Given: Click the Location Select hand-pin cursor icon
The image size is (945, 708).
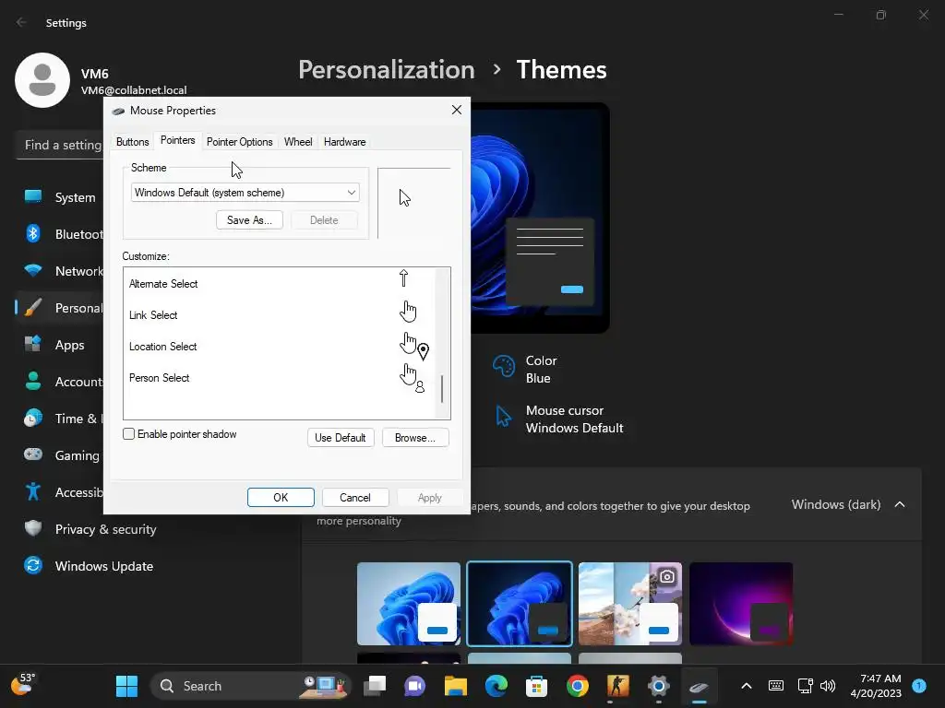Looking at the screenshot, I should tap(414, 346).
